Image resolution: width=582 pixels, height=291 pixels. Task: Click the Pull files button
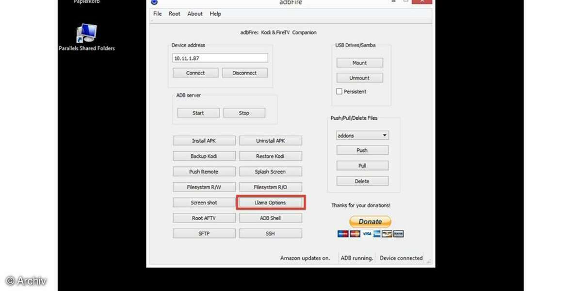click(362, 166)
